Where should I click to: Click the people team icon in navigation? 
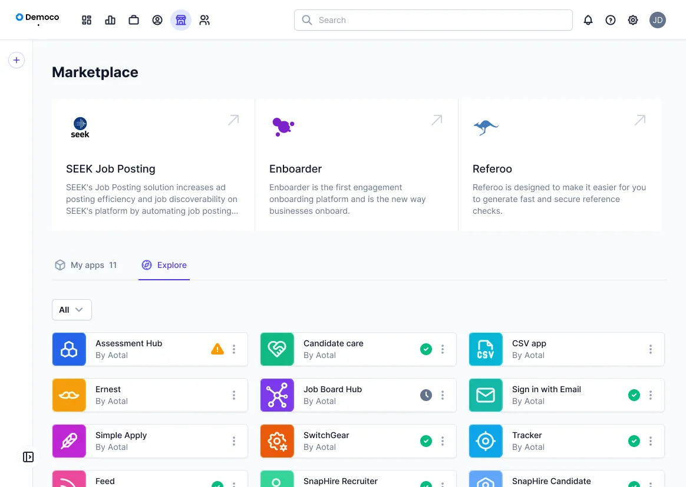205,20
